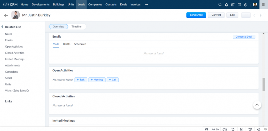The width and height of the screenshot is (268, 131).
Task: Click the back arrow beside lead name
Action: tap(6, 15)
